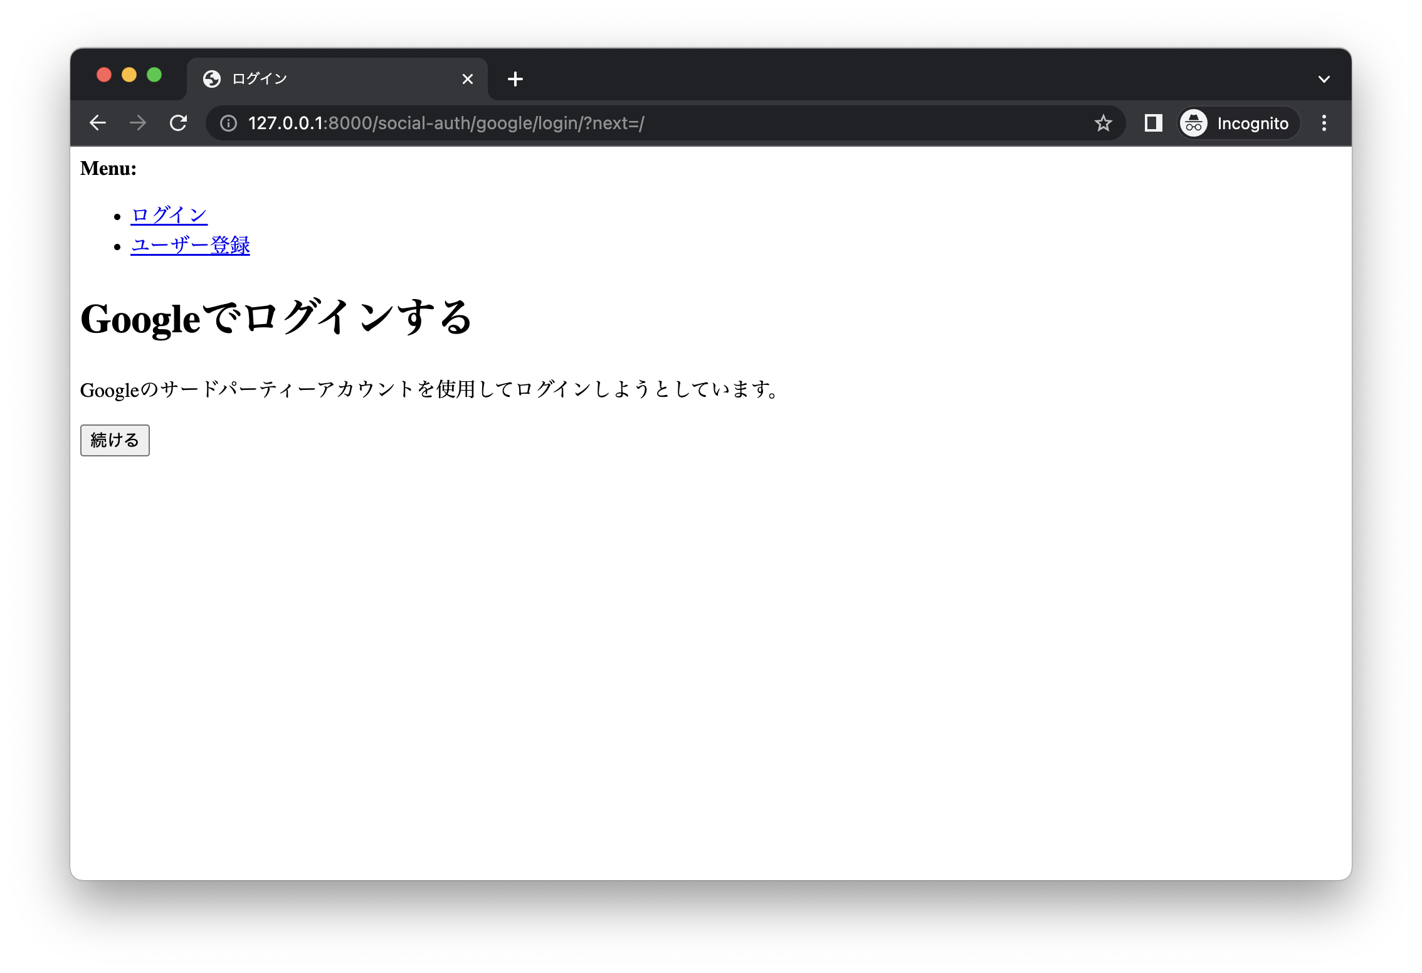Open the Chrome three-dot menu

point(1324,123)
